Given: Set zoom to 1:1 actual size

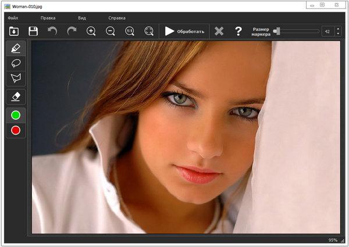Looking at the screenshot, I should [x=130, y=31].
